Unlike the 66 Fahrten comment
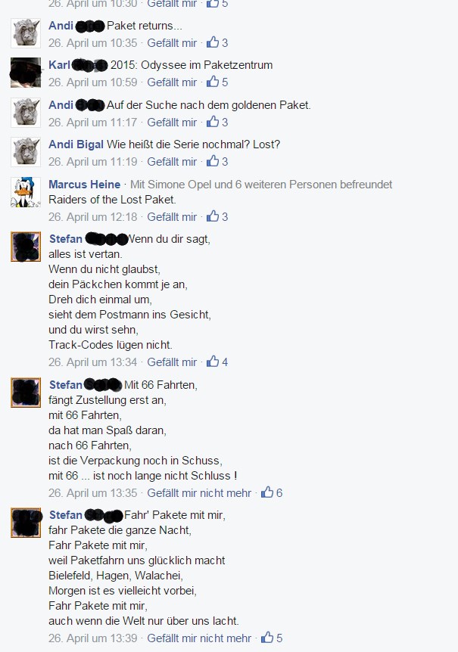458x652 pixels. coord(199,493)
